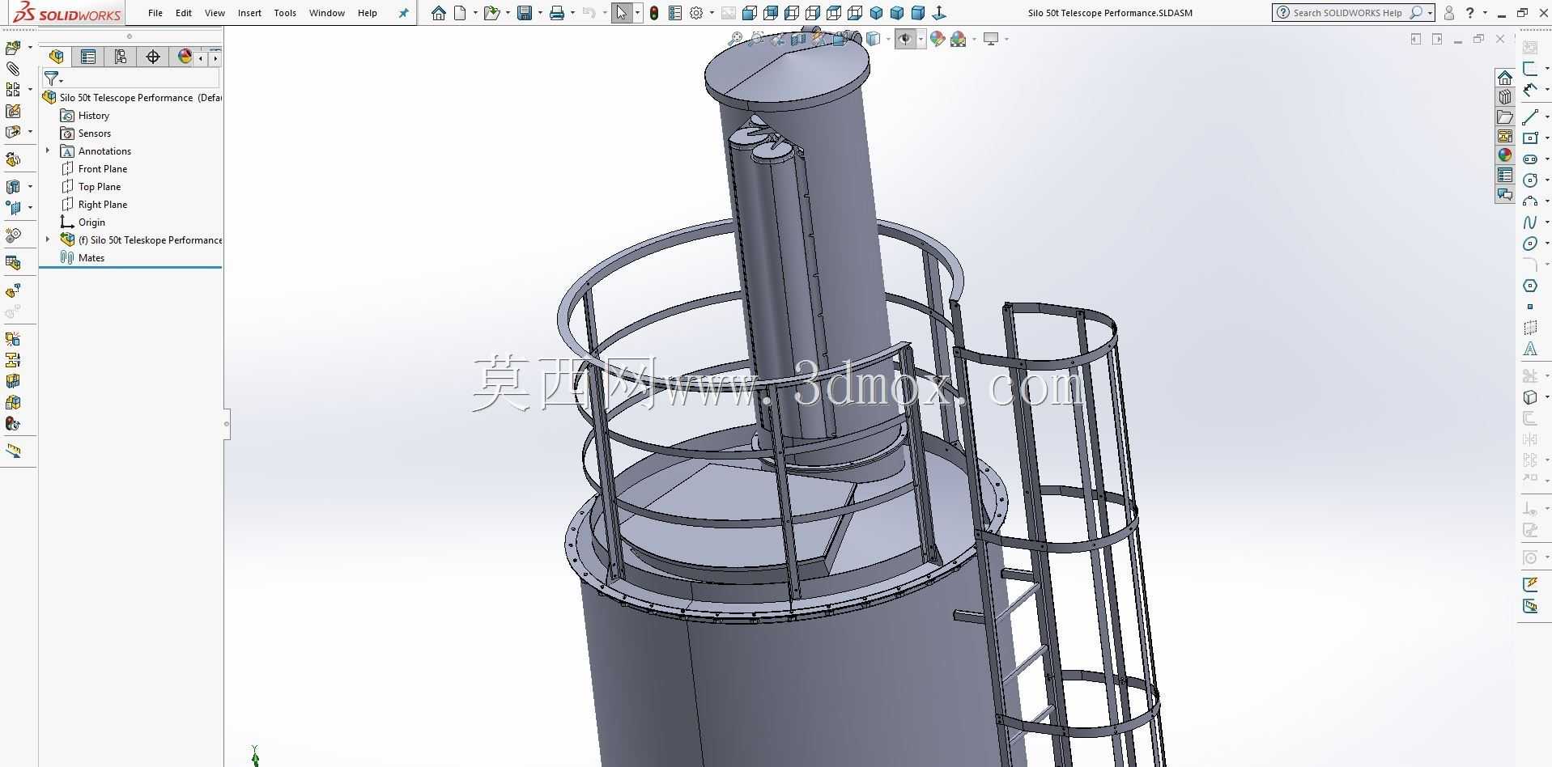Viewport: 1552px width, 767px height.
Task: Switch to Normal To view icon
Action: click(x=939, y=13)
